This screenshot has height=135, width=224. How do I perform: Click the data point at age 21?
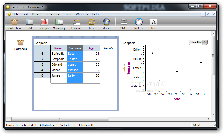coord(153,53)
